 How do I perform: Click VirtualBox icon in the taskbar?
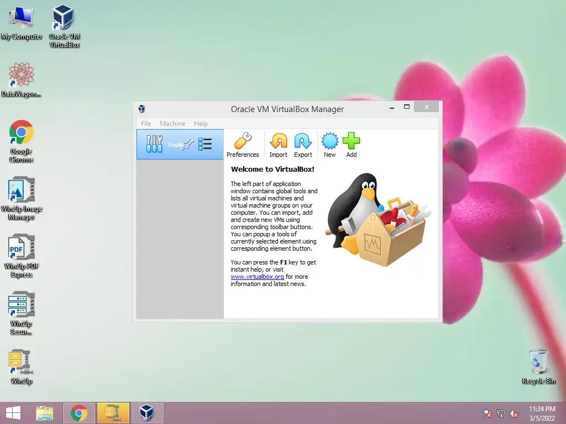tap(147, 413)
